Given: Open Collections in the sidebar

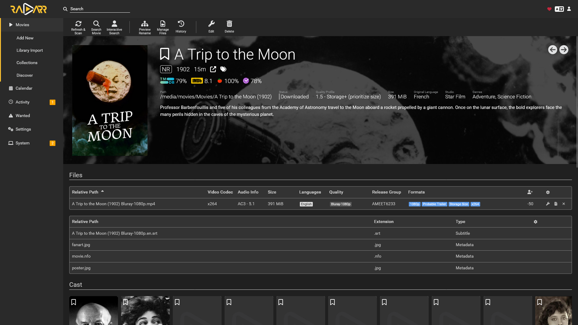Looking at the screenshot, I should 32,63.
